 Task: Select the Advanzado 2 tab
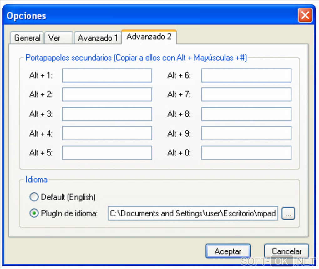coord(149,37)
